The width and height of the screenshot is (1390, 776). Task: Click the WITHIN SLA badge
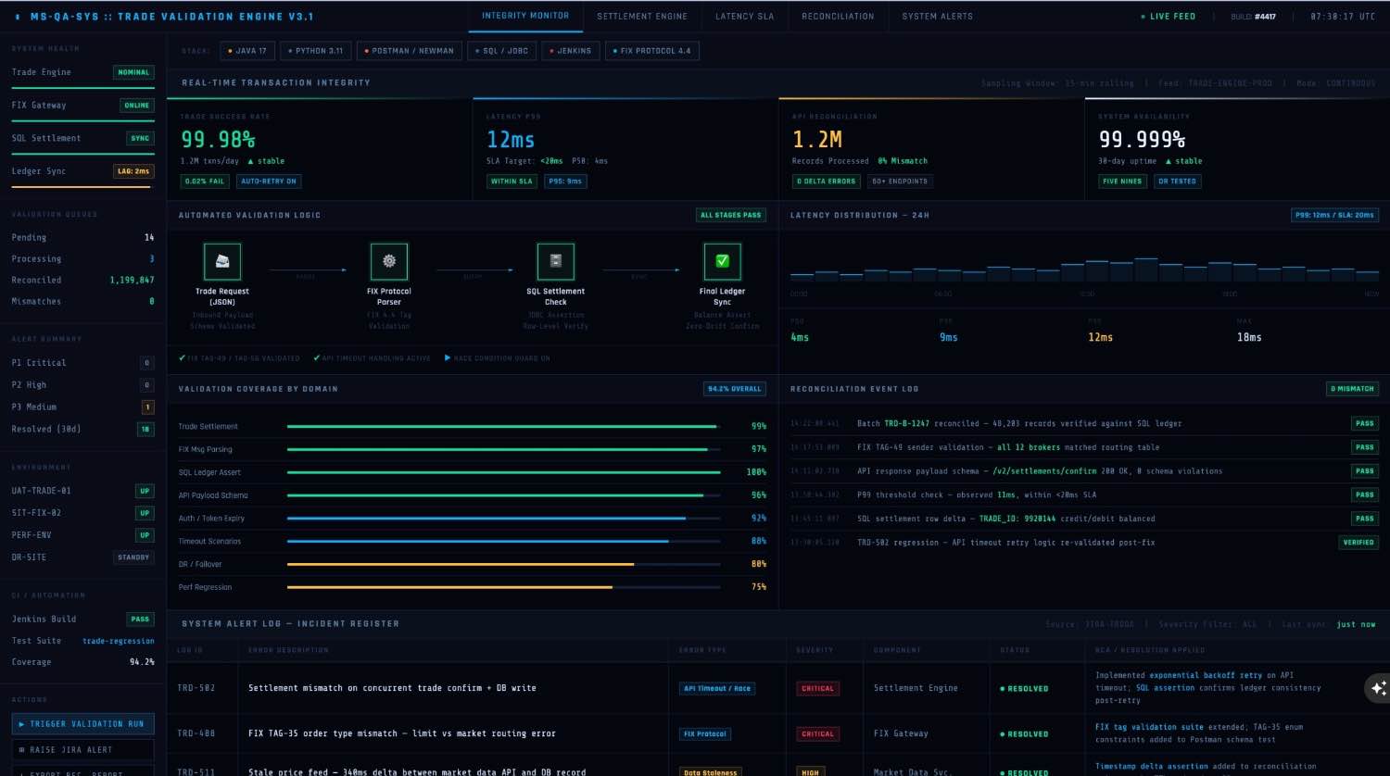(512, 181)
